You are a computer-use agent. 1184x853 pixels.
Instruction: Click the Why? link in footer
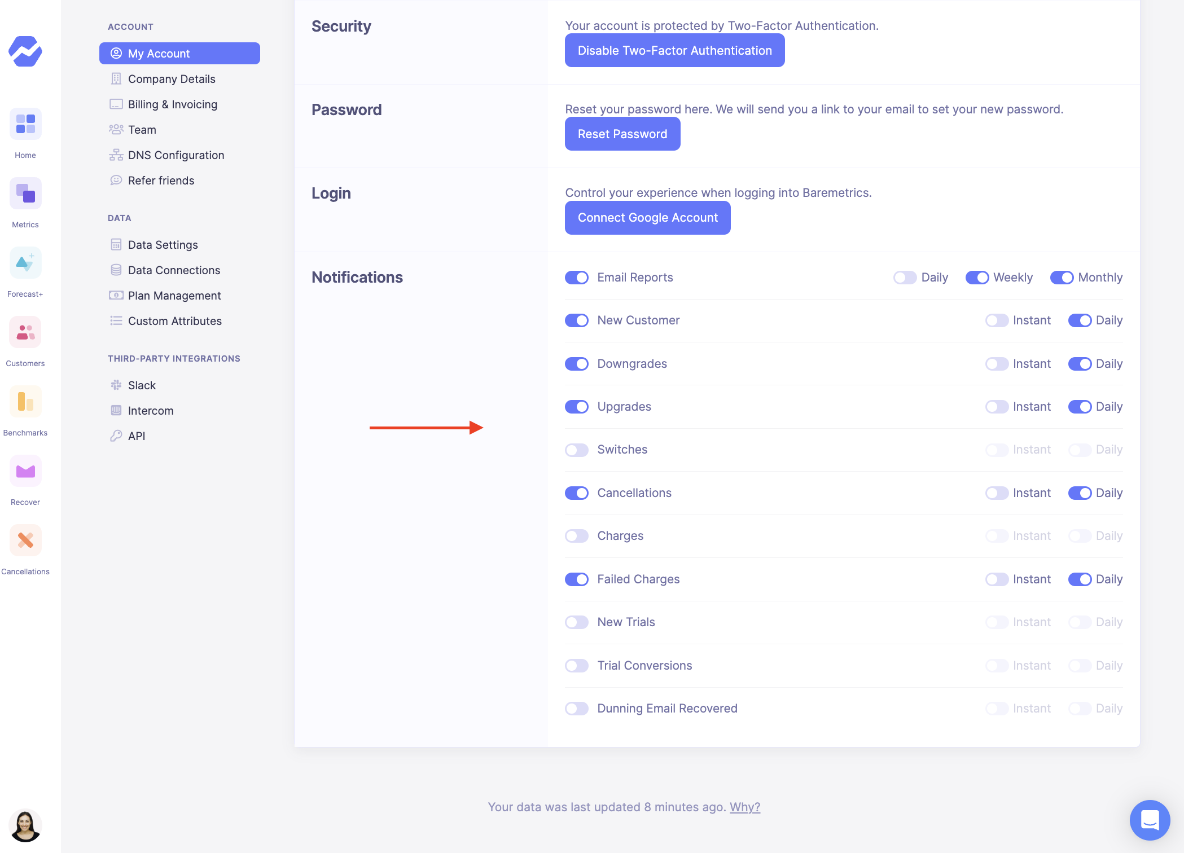745,807
